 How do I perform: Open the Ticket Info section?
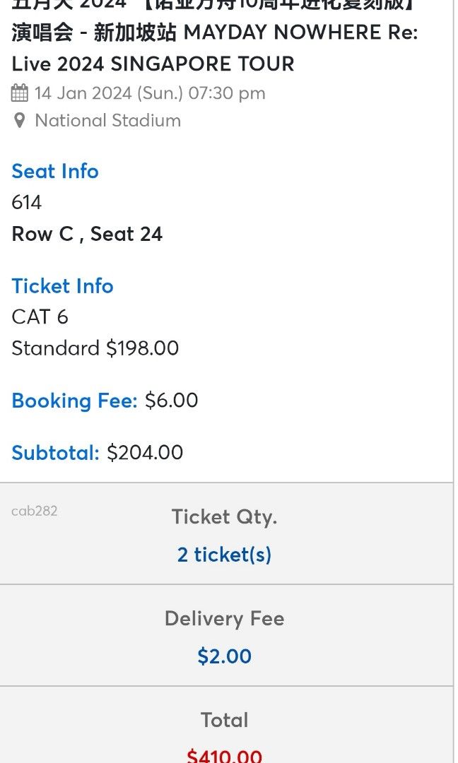pyautogui.click(x=62, y=286)
